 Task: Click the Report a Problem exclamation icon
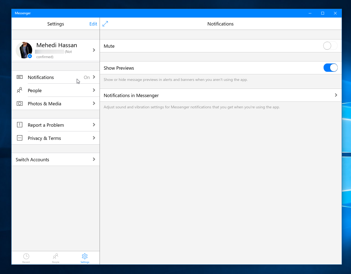20,125
